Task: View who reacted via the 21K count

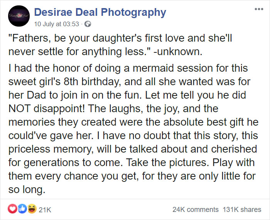Action: 45,210
